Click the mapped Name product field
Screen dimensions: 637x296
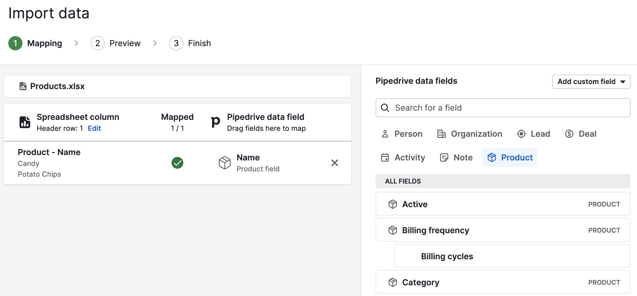(x=258, y=163)
